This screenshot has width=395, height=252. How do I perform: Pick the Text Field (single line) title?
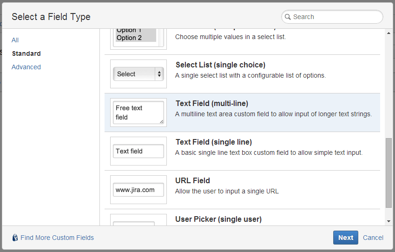(214, 142)
